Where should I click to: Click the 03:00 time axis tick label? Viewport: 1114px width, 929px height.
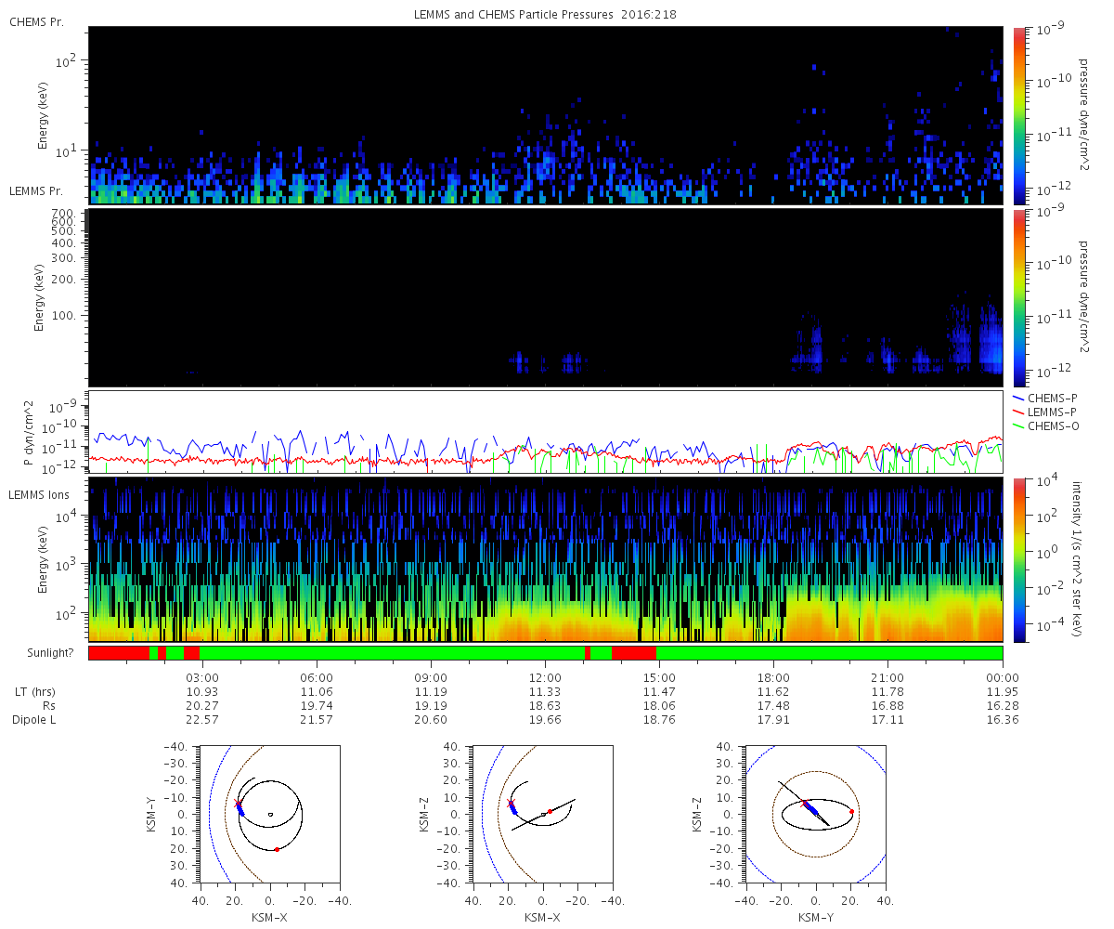point(202,678)
